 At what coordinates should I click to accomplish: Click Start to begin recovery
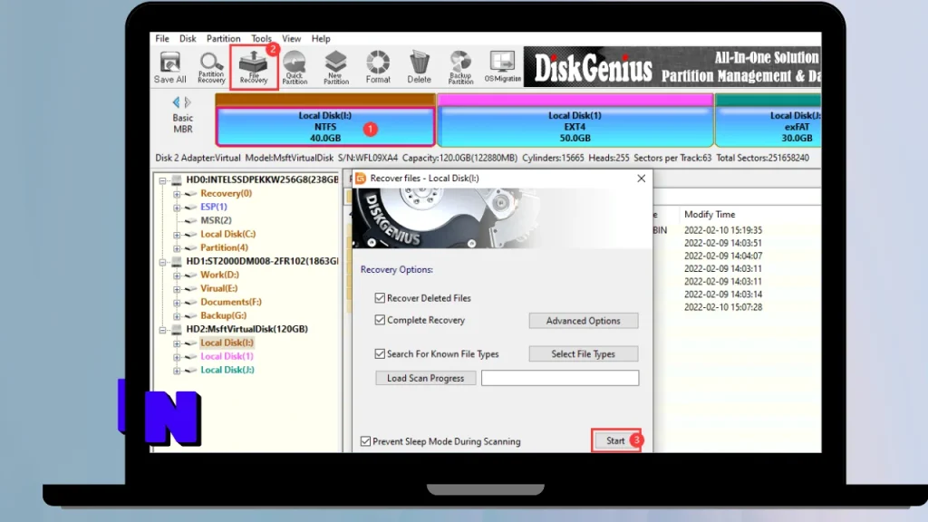615,441
